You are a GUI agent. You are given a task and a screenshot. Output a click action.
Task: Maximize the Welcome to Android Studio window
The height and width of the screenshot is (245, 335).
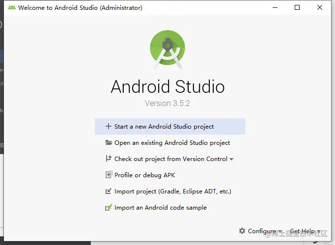297,7
